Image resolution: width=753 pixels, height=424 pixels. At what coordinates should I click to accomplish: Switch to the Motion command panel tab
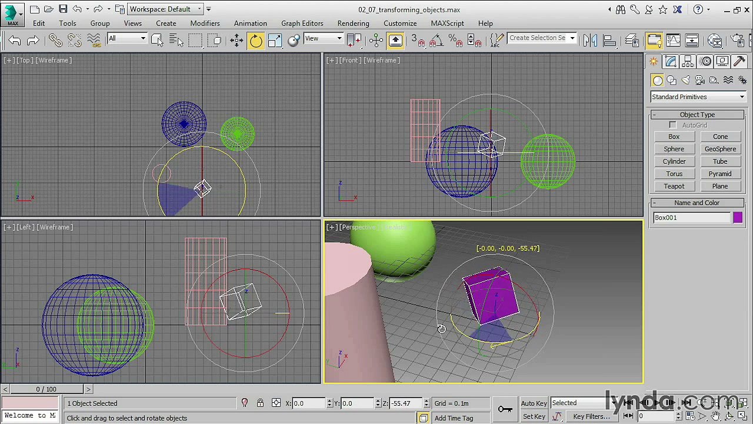[706, 61]
